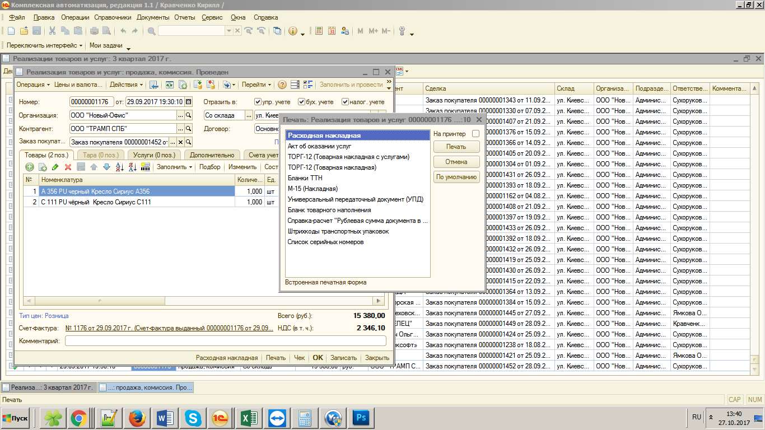Click 'Печать' button in print dialog

click(x=456, y=147)
